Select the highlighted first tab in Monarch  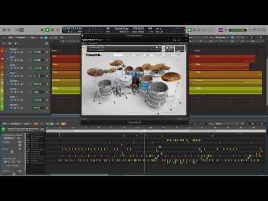pyautogui.click(x=118, y=55)
